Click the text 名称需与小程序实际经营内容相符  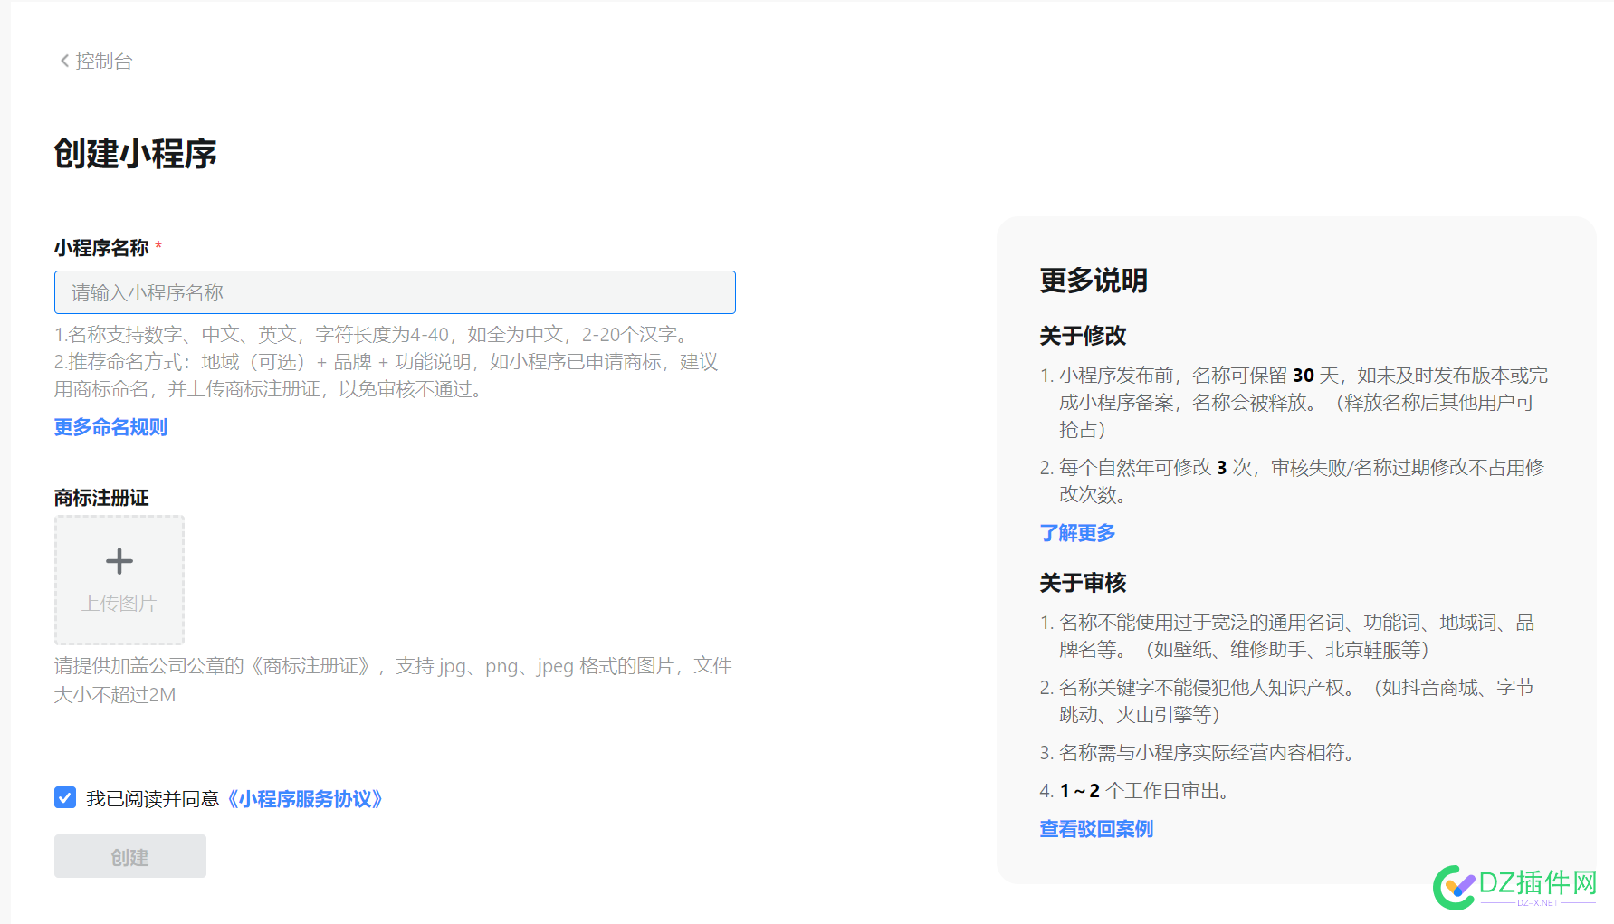[x=1207, y=753]
